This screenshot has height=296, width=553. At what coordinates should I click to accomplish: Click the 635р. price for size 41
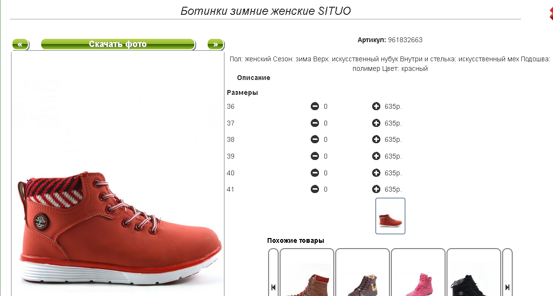click(x=393, y=189)
